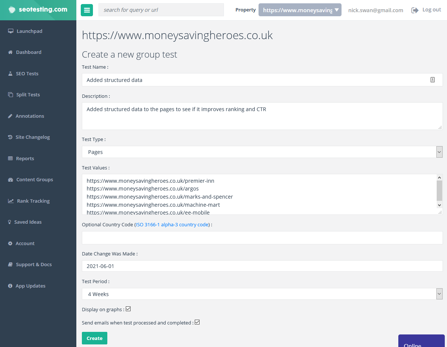Click the Test Values textarea resize grip
The height and width of the screenshot is (347, 447).
[x=440, y=212]
